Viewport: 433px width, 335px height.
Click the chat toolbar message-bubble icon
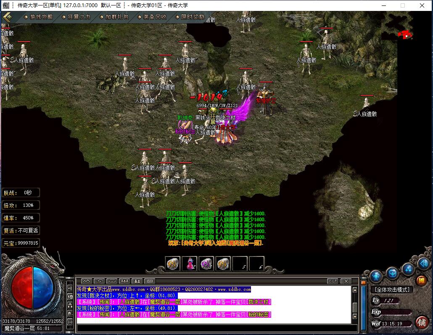[150, 281]
